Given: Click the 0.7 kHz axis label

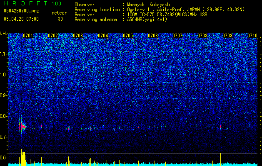Looking at the screenshot, I should coord(4,137).
